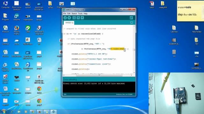Open the Serial Monitor magnifier icon
Screen dimensions: 204x114
coord(131,18)
